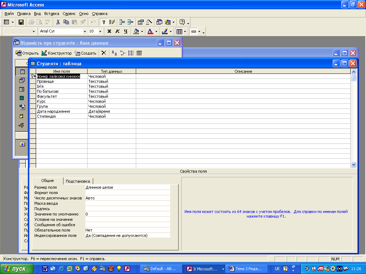366x274 pixels.
Task: Toggle bold Ж formatting
Action: (109, 31)
